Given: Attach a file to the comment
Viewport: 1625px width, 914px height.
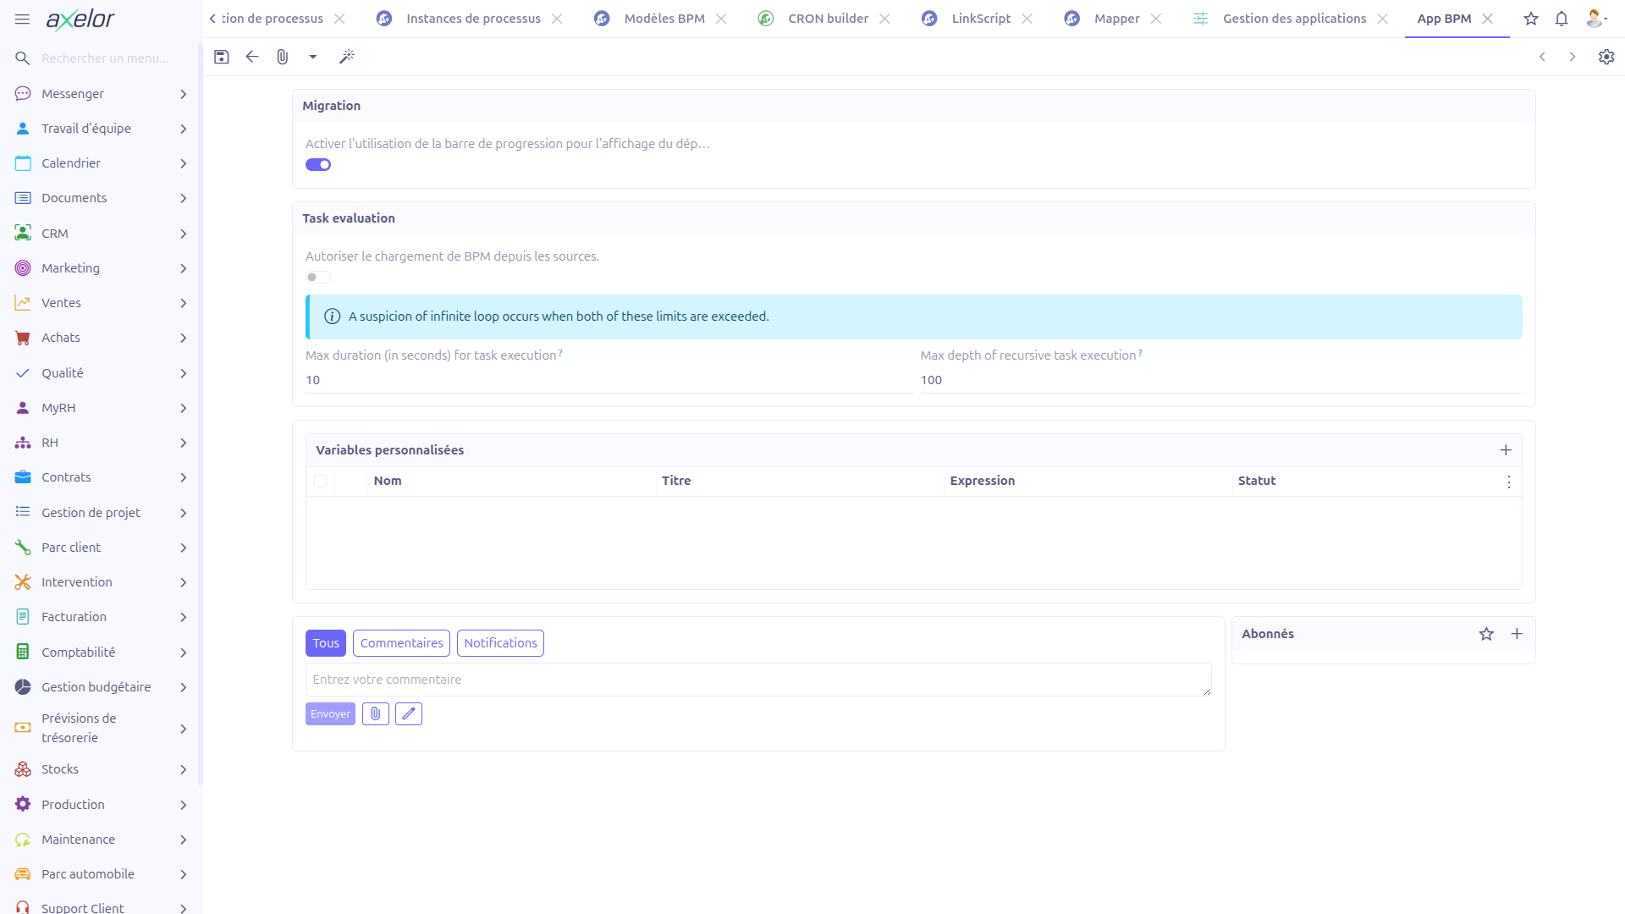Looking at the screenshot, I should 376,714.
